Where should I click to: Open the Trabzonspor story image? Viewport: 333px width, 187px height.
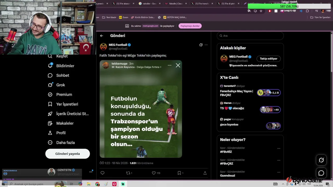(x=141, y=109)
